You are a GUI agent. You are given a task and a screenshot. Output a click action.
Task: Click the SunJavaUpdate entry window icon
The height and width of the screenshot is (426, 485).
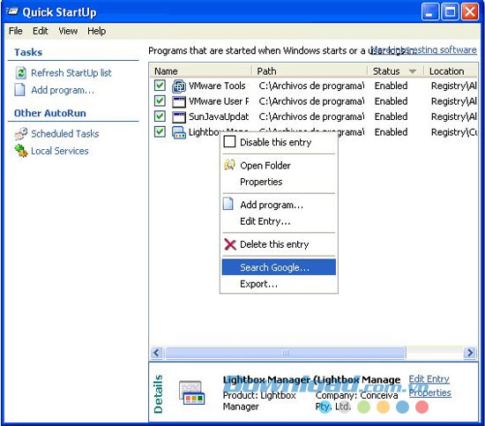[x=179, y=117]
